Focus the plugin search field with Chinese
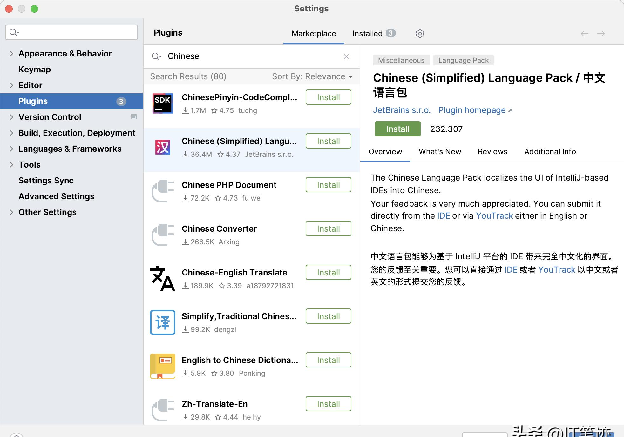 [251, 56]
